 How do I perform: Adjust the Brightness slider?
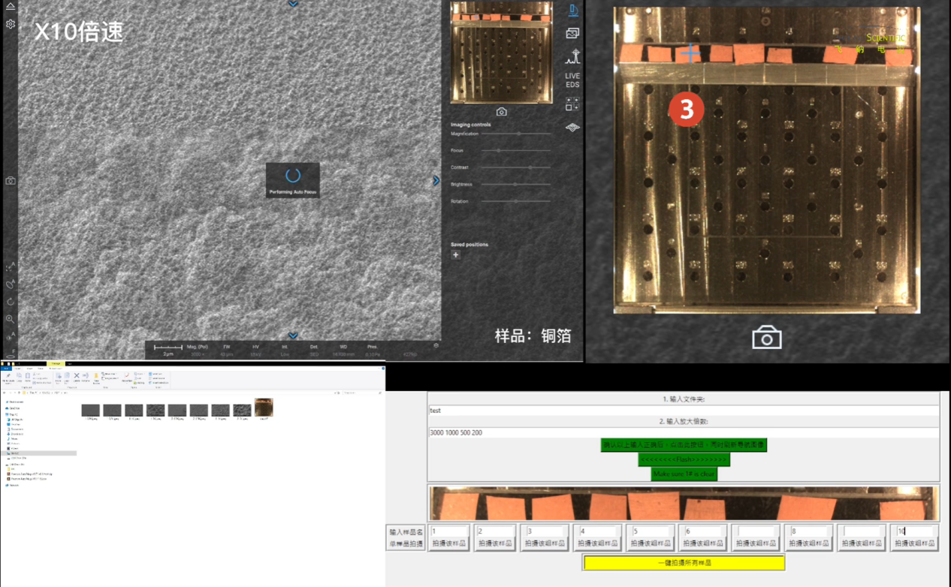[515, 184]
